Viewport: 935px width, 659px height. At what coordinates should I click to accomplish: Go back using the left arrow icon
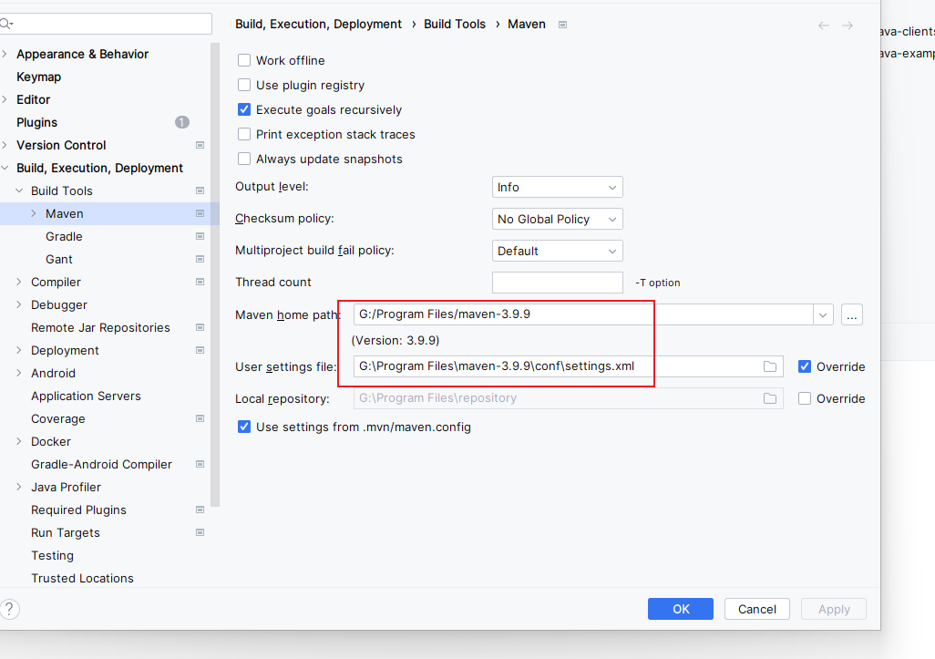(824, 25)
